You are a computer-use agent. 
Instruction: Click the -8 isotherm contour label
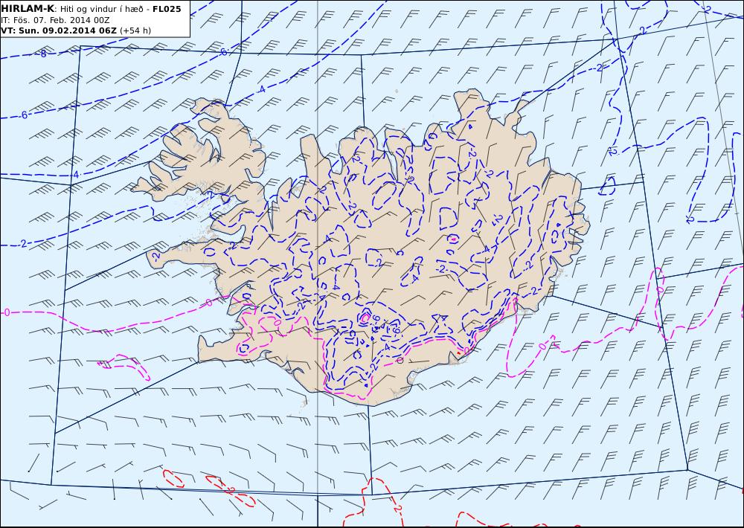tap(42, 54)
